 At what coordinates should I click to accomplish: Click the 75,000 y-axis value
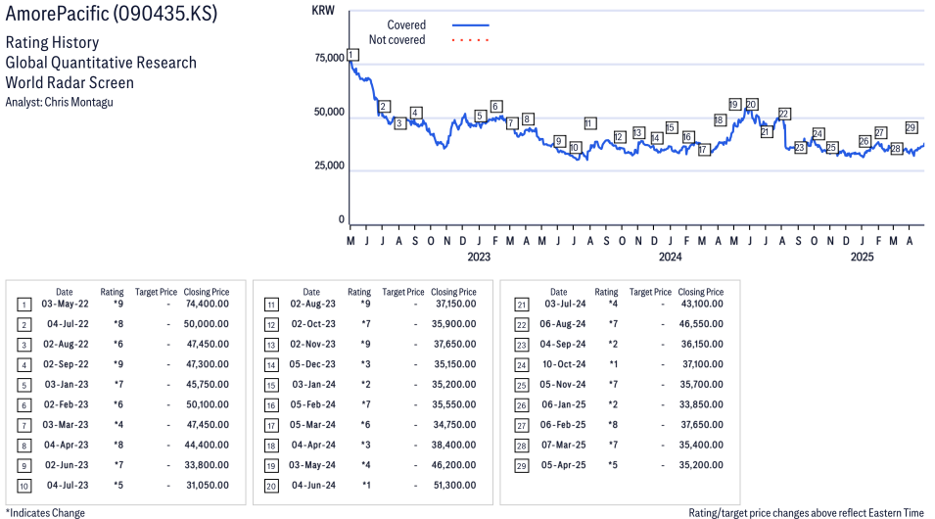[329, 58]
